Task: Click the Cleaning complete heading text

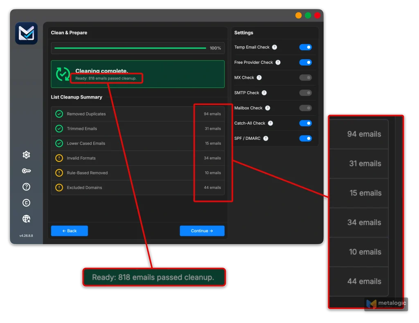Action: (101, 71)
